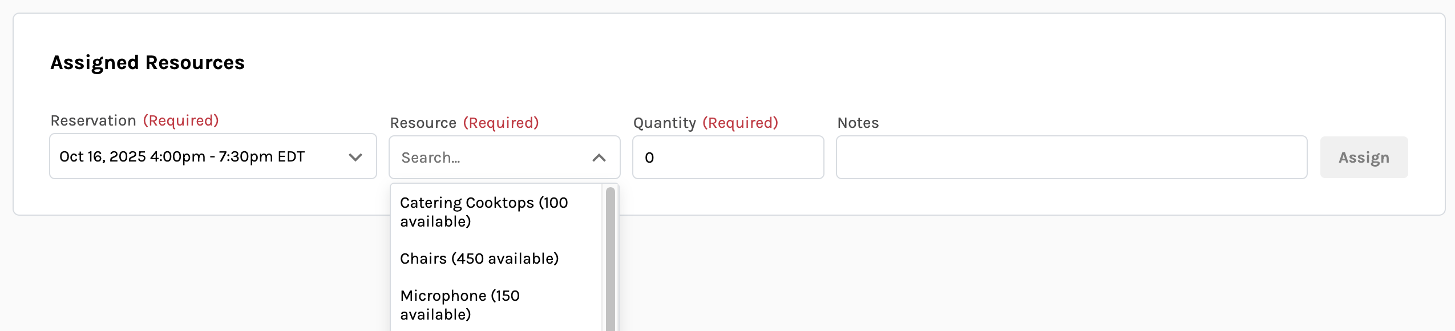The image size is (1455, 331).
Task: Click the Quantity field label
Action: pyautogui.click(x=664, y=123)
